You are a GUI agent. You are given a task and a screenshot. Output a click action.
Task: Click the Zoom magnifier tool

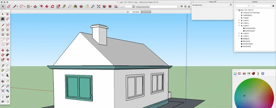click(x=92, y=6)
